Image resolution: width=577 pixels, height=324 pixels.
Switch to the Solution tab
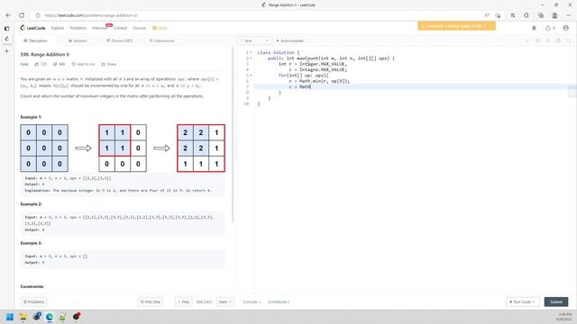(78, 40)
